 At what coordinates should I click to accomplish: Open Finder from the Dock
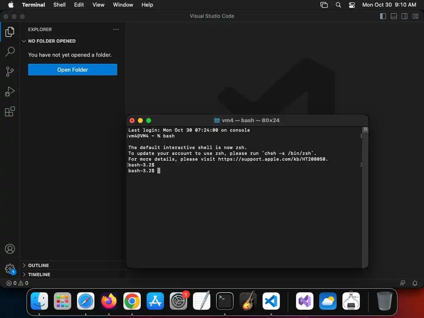(39, 301)
